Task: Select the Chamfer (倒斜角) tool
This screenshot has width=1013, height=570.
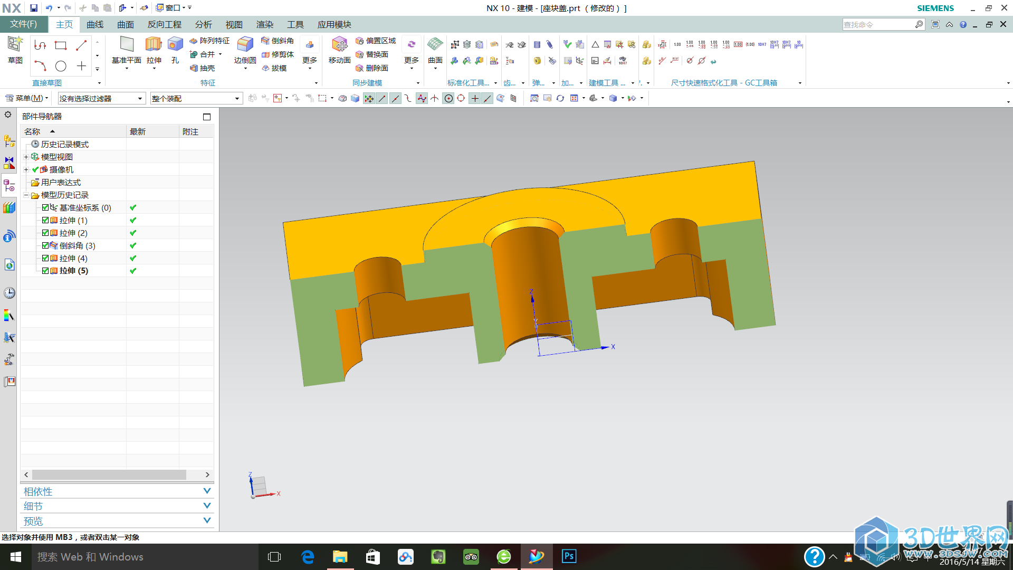Action: pos(278,41)
